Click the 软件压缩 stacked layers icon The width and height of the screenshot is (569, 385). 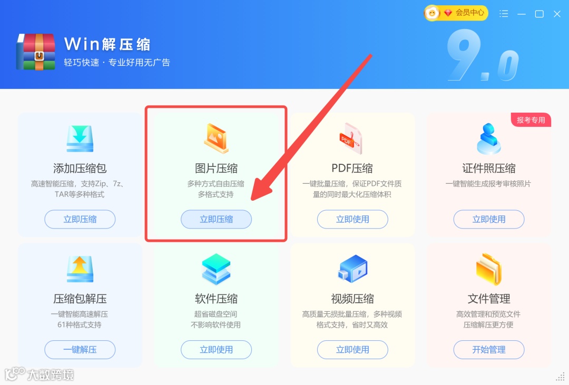coord(217,269)
